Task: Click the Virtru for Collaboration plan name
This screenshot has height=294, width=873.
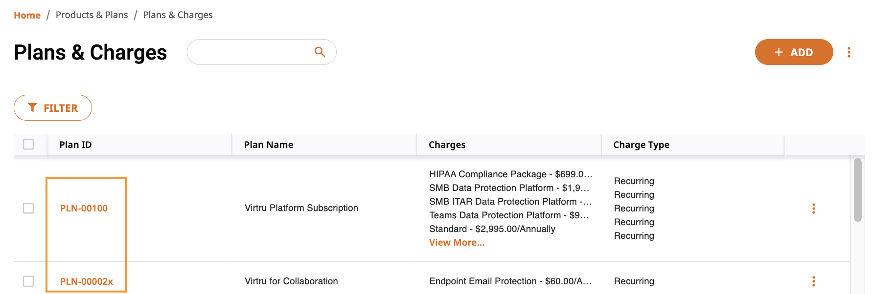Action: click(291, 281)
